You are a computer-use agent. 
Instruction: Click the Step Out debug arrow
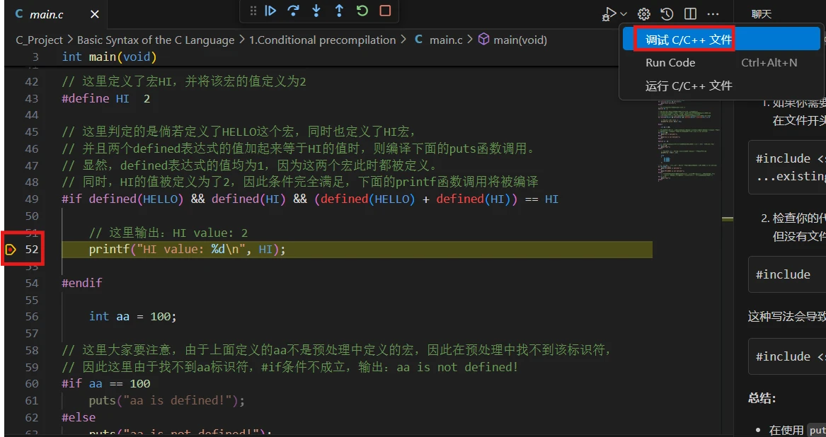point(339,11)
